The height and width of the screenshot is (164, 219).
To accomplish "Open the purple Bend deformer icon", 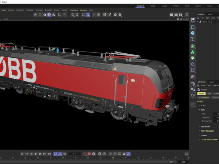I will point(193,64).
